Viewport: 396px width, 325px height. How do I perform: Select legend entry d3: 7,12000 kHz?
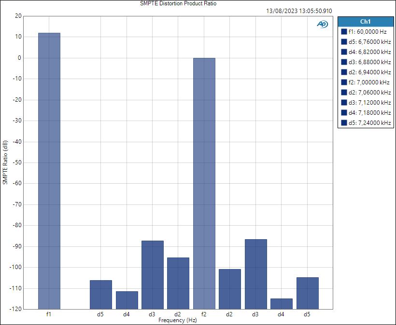[x=366, y=102]
